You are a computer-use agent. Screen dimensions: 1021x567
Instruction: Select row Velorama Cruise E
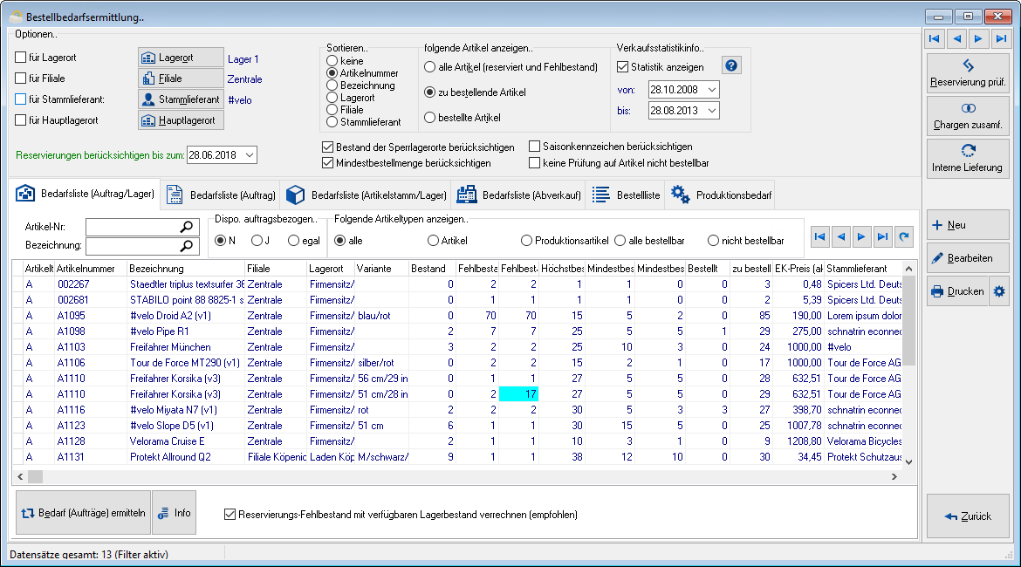(x=457, y=441)
